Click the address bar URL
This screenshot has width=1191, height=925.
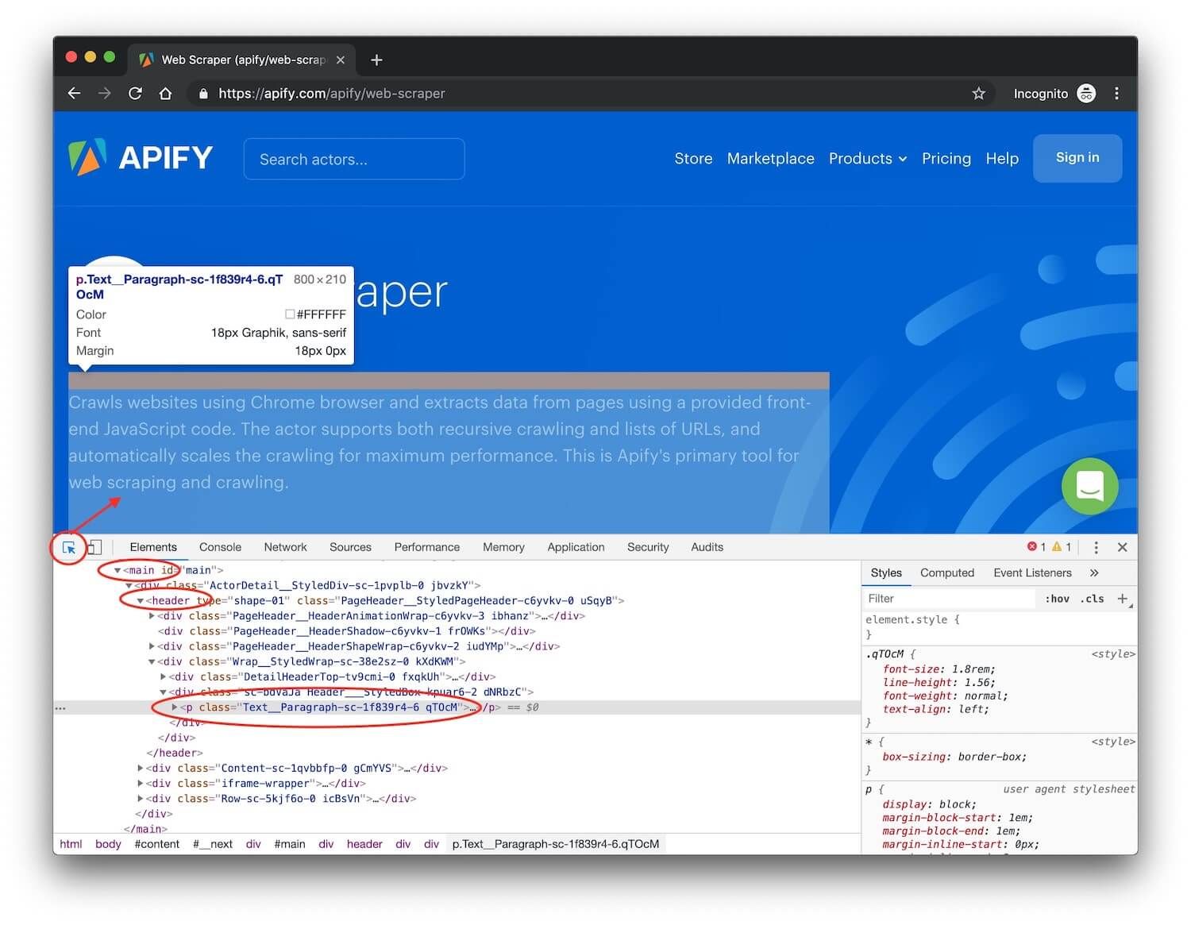coord(332,94)
